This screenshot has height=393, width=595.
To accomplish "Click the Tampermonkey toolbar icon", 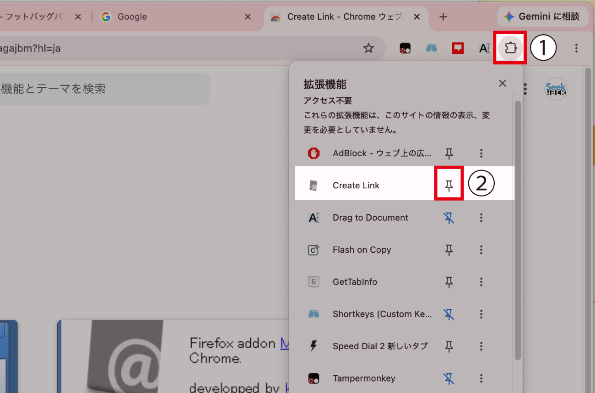I will tap(405, 48).
